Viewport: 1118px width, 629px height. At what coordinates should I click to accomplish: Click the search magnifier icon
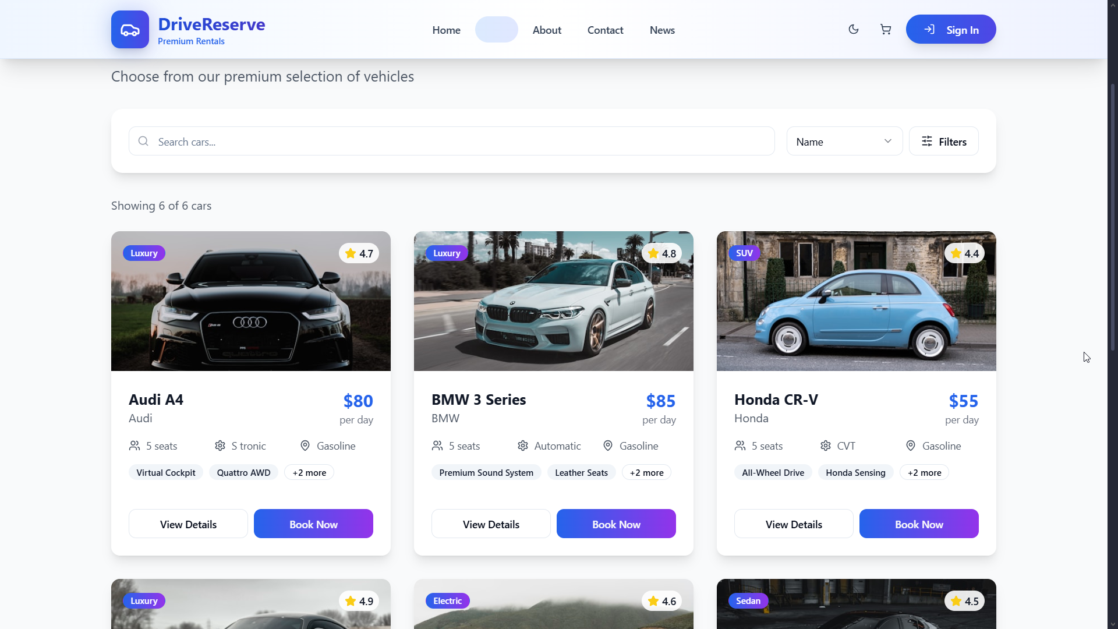coord(143,142)
